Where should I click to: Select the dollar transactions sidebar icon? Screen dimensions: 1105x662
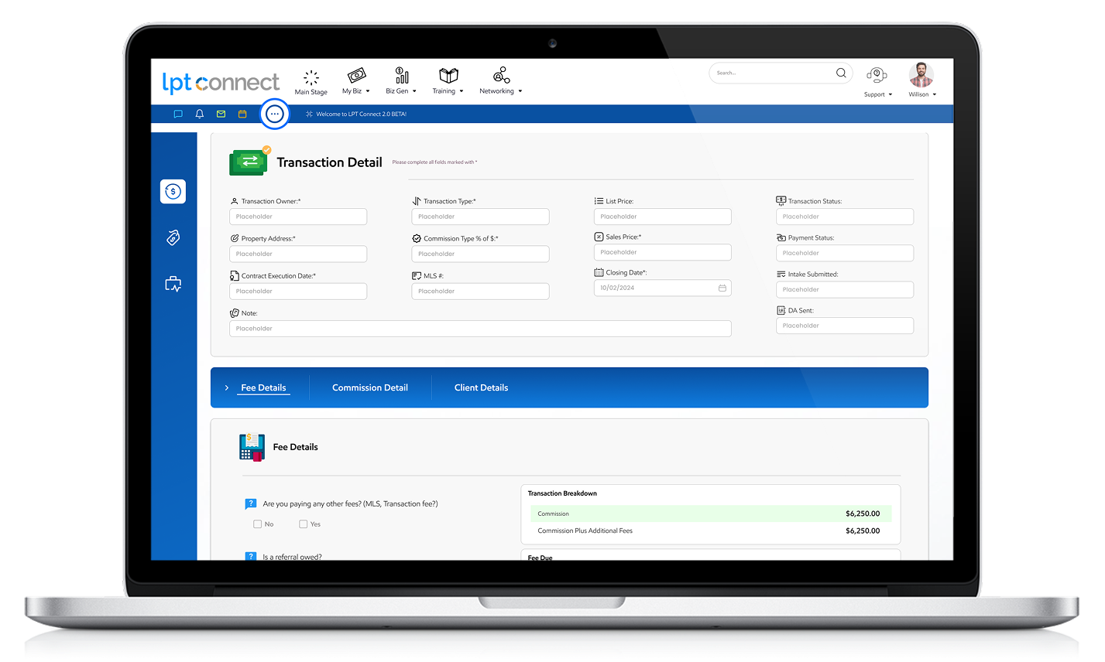[x=173, y=191]
